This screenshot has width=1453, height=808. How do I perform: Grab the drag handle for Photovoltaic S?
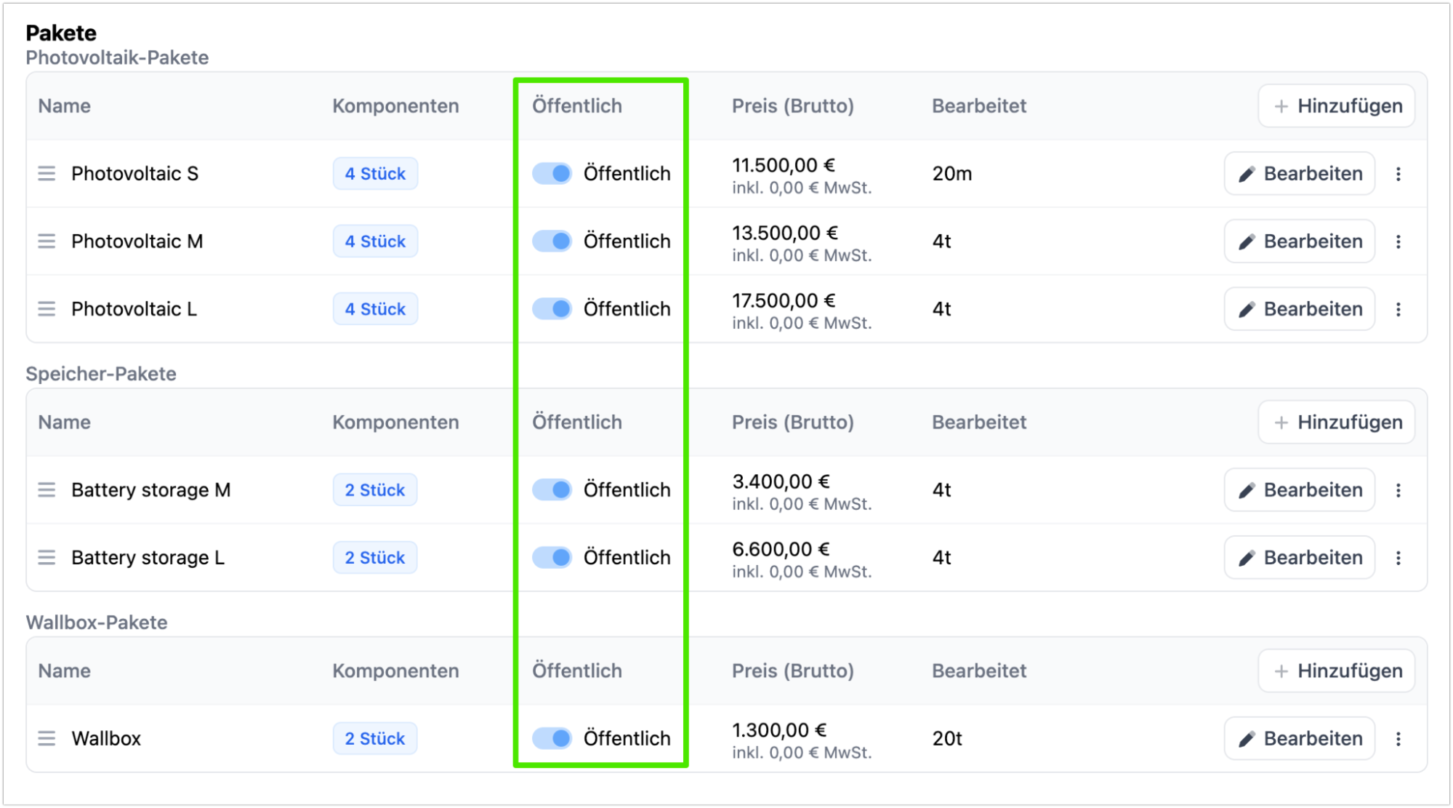point(47,174)
